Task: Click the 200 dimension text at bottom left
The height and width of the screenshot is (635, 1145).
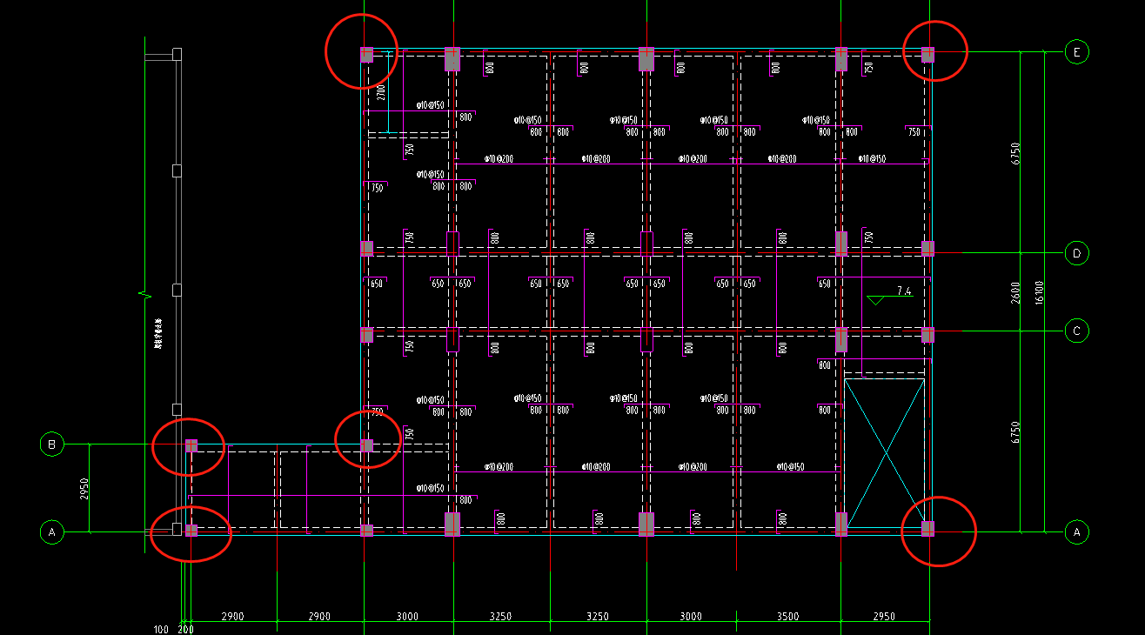Action: click(x=185, y=629)
